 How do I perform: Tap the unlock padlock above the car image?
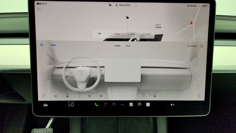click(127, 17)
